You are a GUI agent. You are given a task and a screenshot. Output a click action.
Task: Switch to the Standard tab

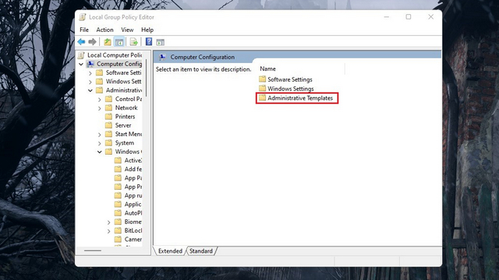(x=201, y=250)
